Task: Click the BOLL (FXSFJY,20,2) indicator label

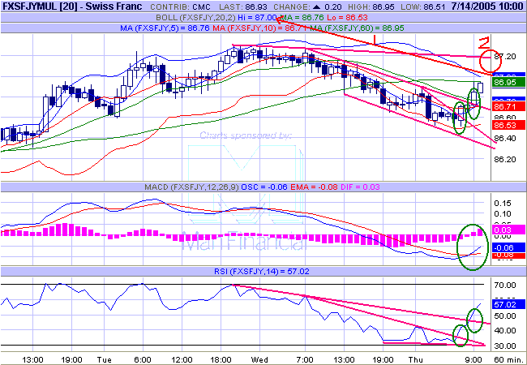Action: point(195,18)
